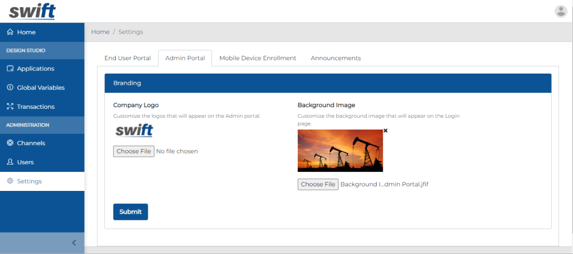This screenshot has width=573, height=254.
Task: Choose a file for Background Image
Action: [318, 184]
